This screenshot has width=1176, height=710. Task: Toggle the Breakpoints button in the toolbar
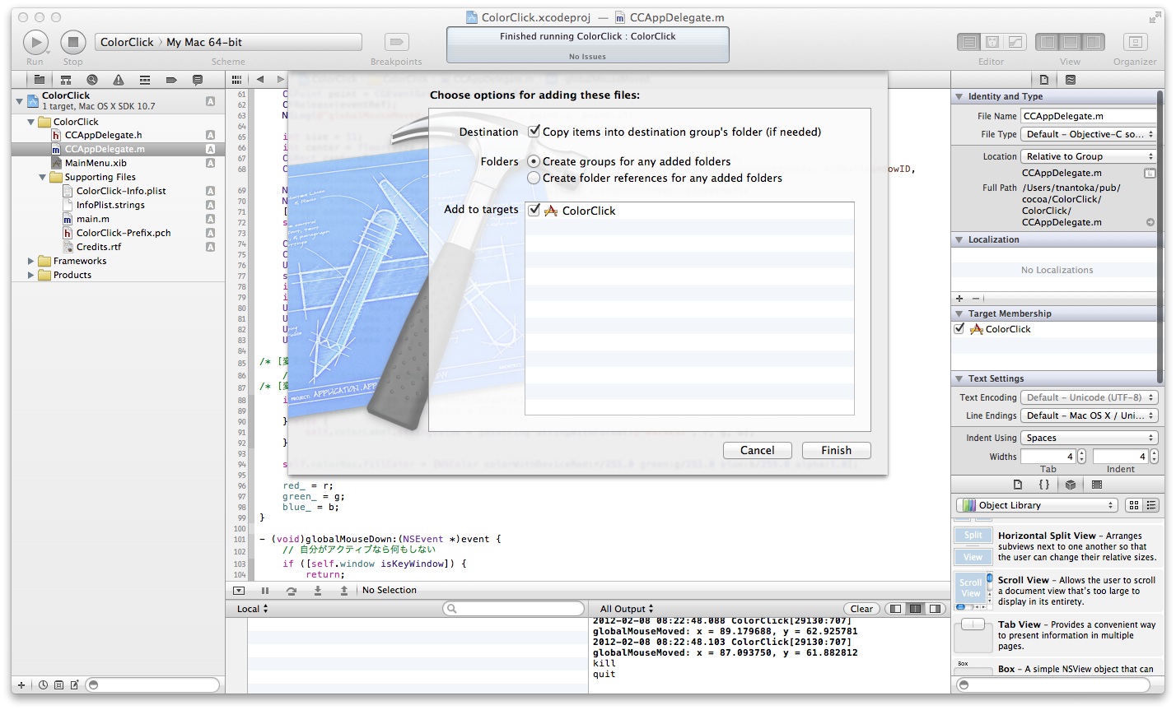click(397, 42)
